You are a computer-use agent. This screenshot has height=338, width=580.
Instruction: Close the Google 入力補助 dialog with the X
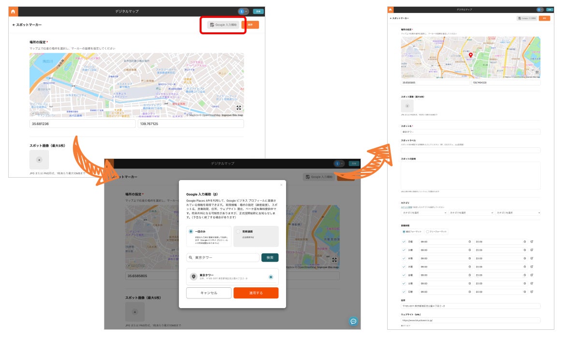[x=281, y=184]
